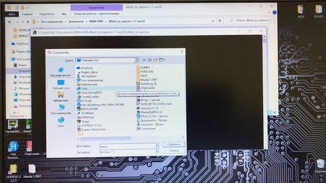This screenshot has width=326, height=183.
Task: Open the Файл tab in Explorer ribbon
Action: [12, 14]
